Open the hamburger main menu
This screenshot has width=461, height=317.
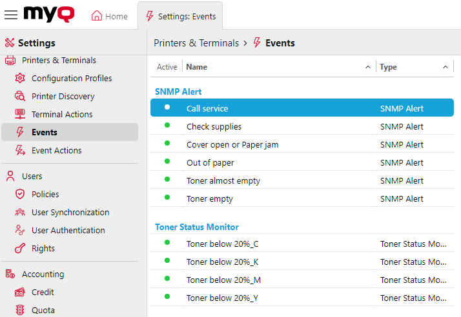coord(11,15)
